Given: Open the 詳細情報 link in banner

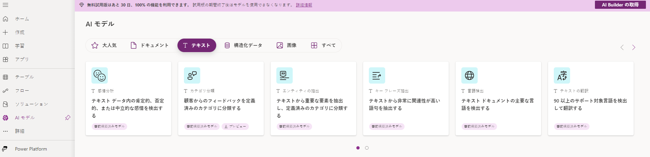Looking at the screenshot, I should tap(304, 5).
